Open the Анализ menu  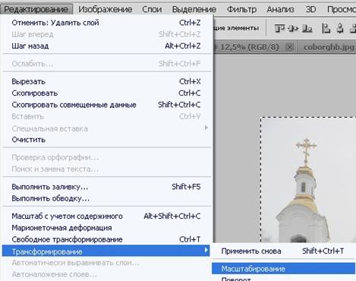tap(280, 9)
